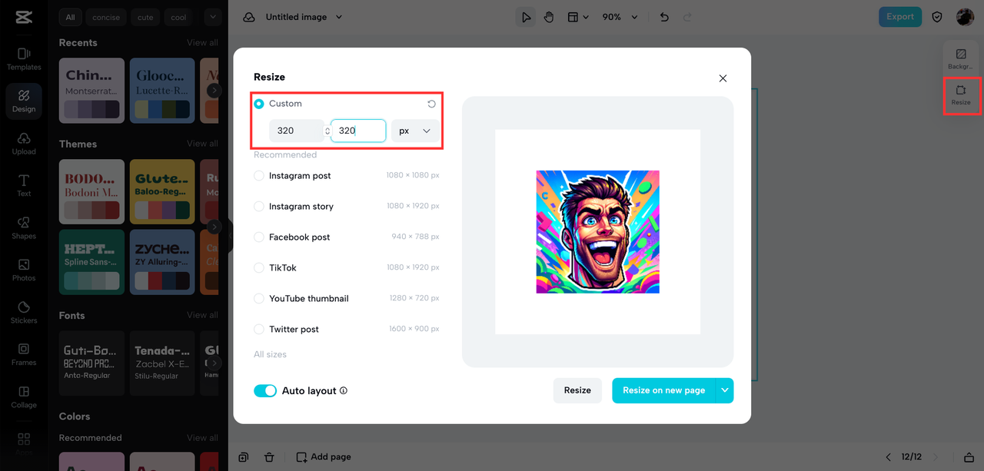Select the Glute Baloo-Reg yellow theme card

(x=162, y=191)
